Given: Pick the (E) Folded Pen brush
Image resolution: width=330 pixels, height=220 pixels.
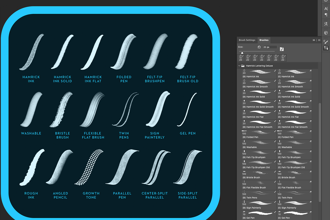Looking at the screenshot, I should 294,134.
